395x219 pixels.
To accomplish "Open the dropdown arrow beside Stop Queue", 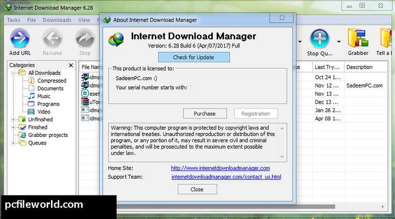I will pos(339,41).
